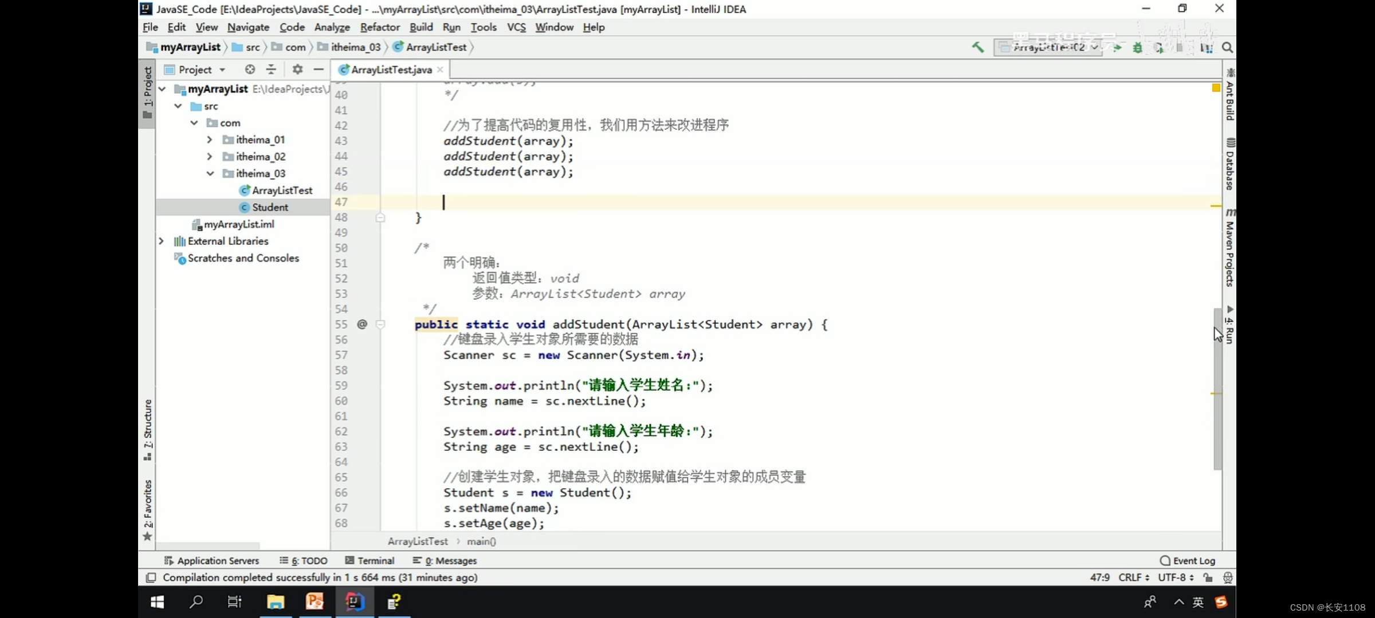Viewport: 1375px width, 618px height.
Task: Click the editor vertical scrollbar thumb
Action: [1217, 389]
